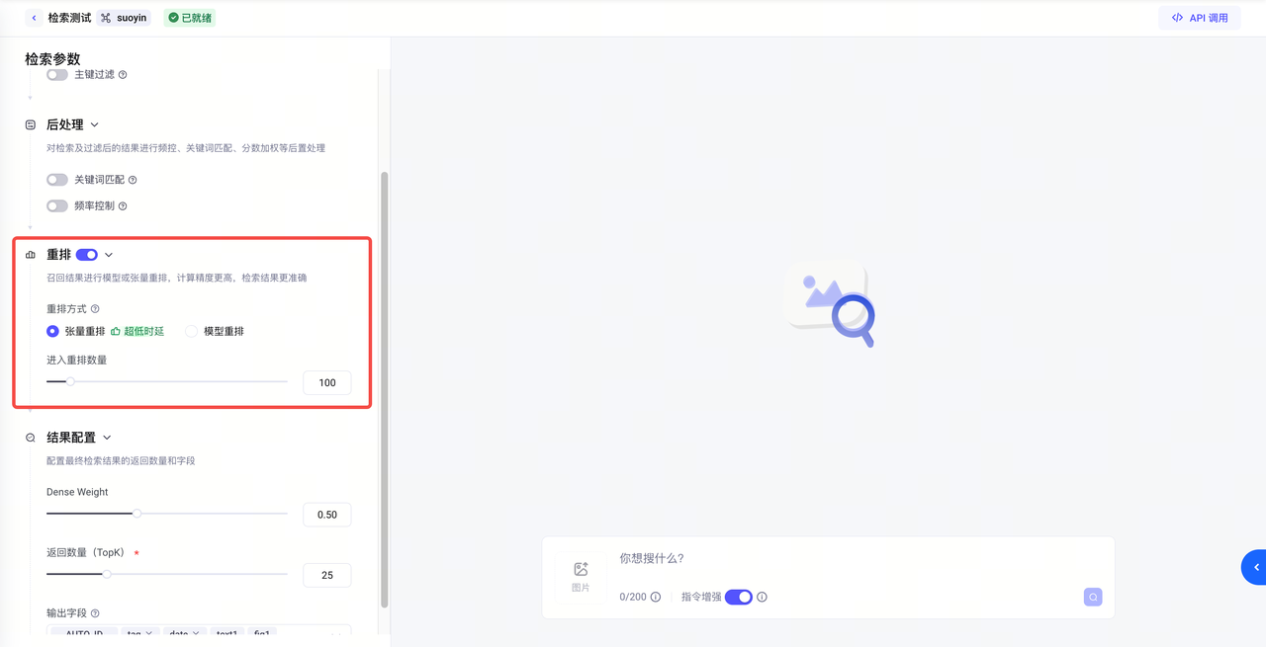Click the suoyin index name tag
This screenshot has width=1266, height=647.
(124, 18)
